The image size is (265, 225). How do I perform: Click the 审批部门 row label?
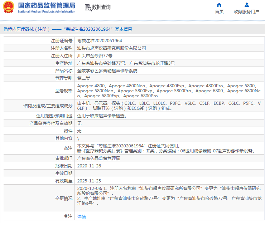[64, 158]
